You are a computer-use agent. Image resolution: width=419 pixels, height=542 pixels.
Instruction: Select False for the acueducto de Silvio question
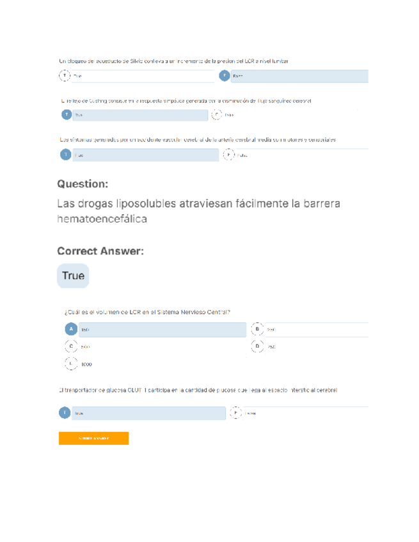[x=225, y=76]
